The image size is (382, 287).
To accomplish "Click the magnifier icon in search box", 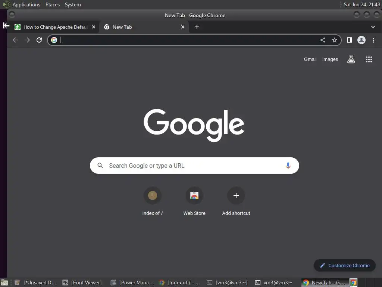I will click(x=100, y=166).
